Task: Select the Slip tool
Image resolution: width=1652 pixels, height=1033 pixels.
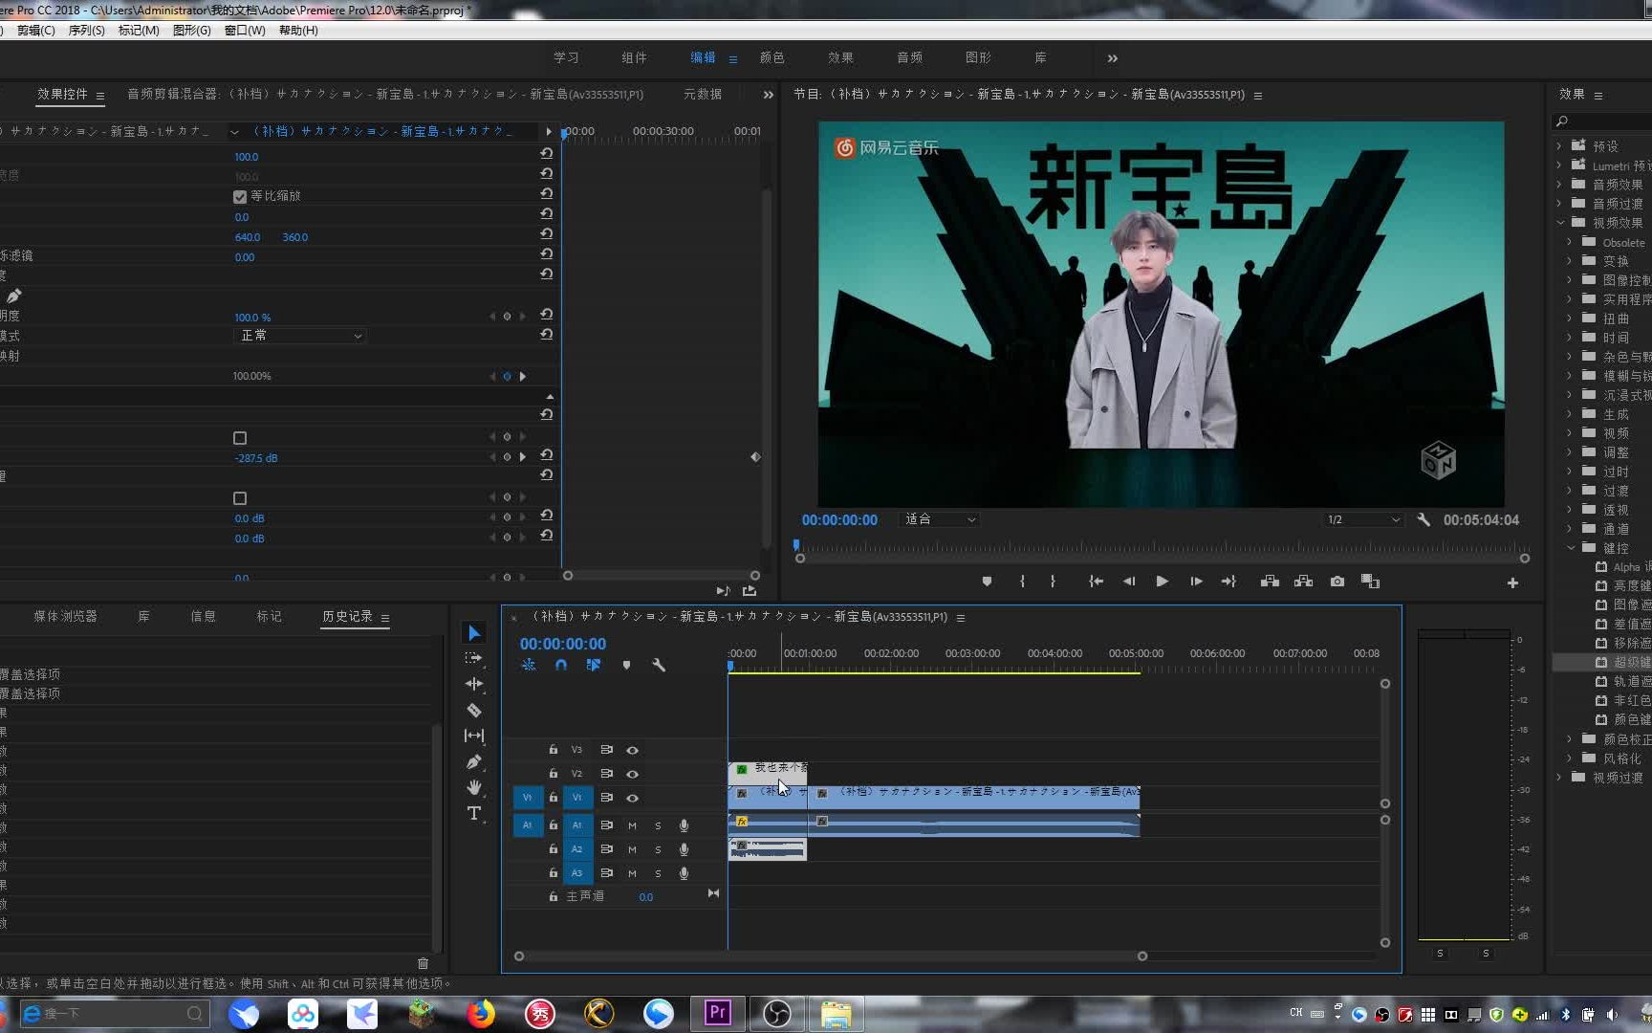Action: pyautogui.click(x=474, y=736)
